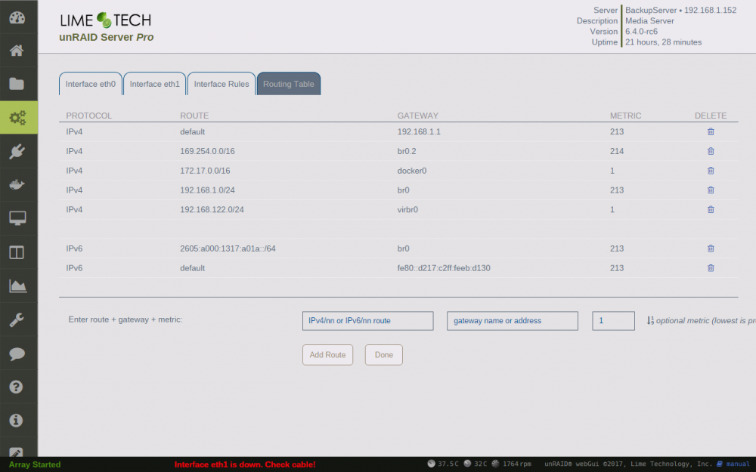Select route 172.17.0.0/16
The width and height of the screenshot is (756, 472).
205,171
